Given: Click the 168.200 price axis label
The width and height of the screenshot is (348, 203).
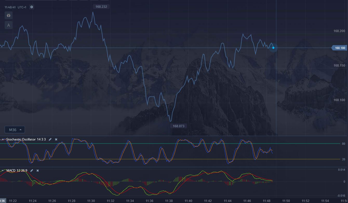Looking at the screenshot, I should [339, 31].
